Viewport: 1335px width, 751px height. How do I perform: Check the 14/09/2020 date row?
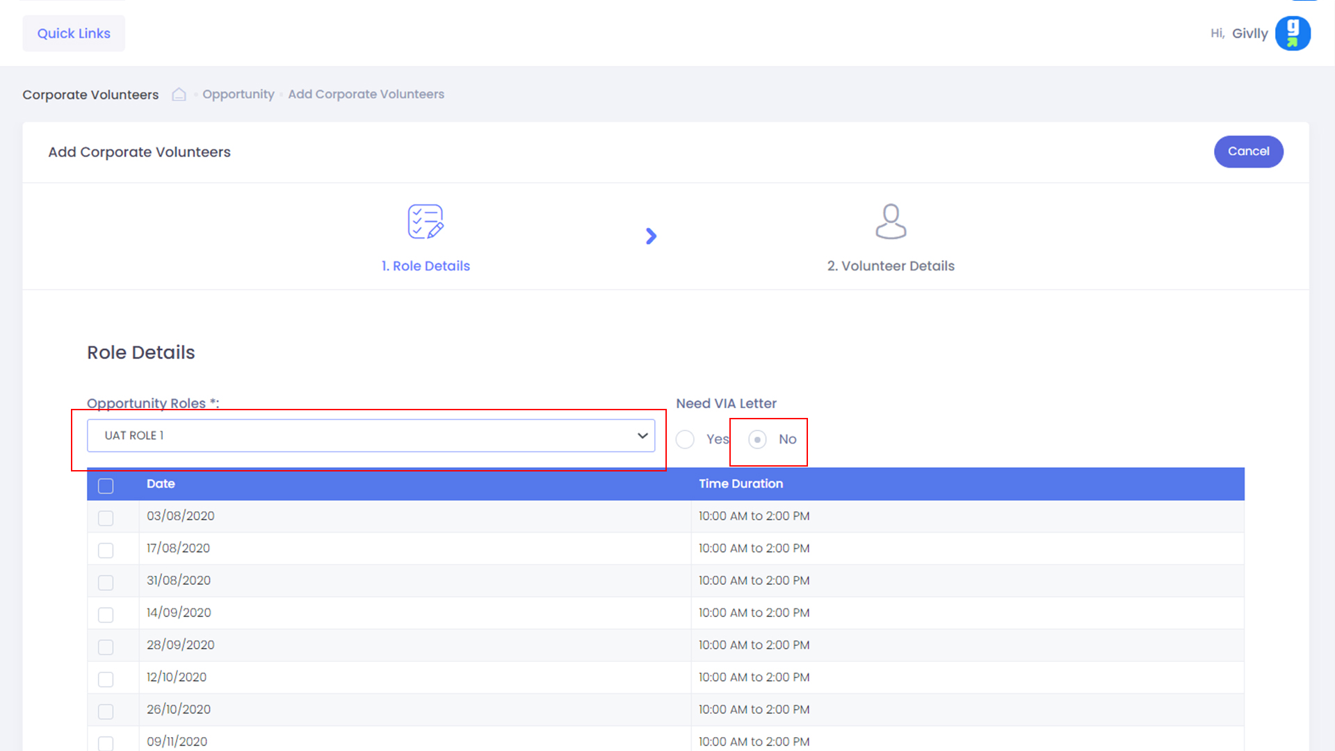106,615
